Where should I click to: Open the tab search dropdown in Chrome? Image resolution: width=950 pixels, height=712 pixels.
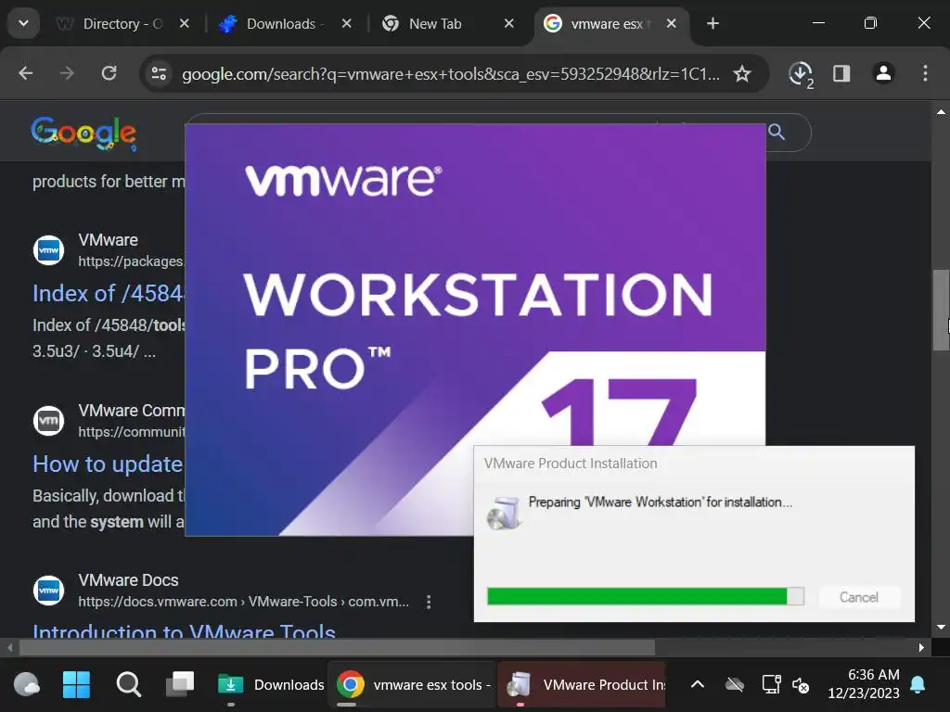click(x=23, y=23)
